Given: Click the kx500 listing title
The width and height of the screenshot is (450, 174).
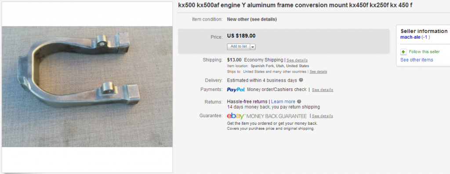Looking at the screenshot, I should (x=295, y=5).
